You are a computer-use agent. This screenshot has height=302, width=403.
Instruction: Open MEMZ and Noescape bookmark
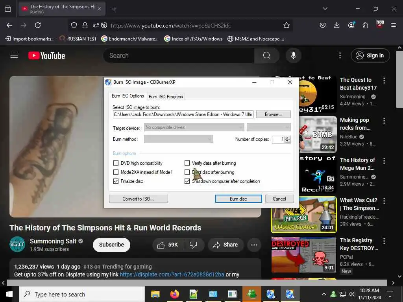[x=256, y=39]
